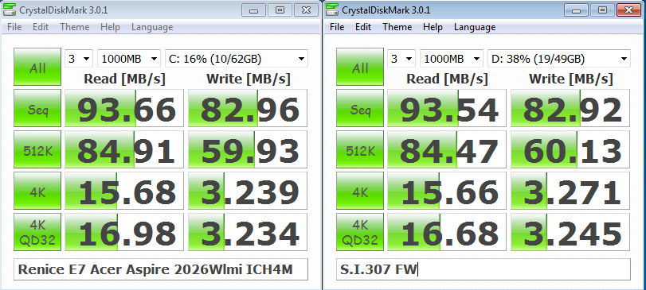
Task: Open Language menu in left window
Action: click(152, 27)
